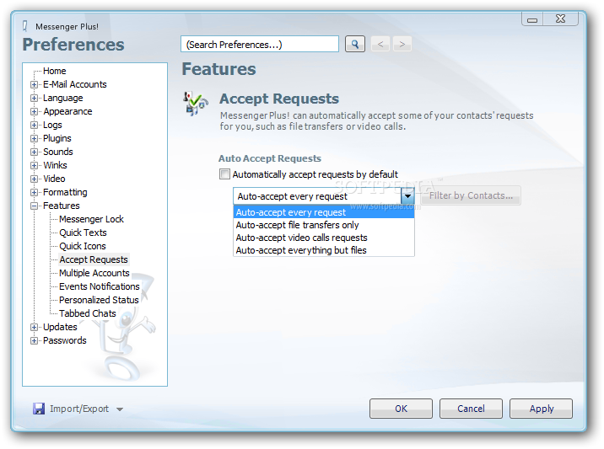
Task: Click the Import/Export label
Action: click(79, 409)
